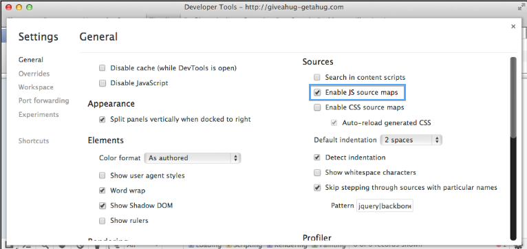Enable Show rulers checkbox
Viewport: 527px width, 249px height.
tap(103, 221)
